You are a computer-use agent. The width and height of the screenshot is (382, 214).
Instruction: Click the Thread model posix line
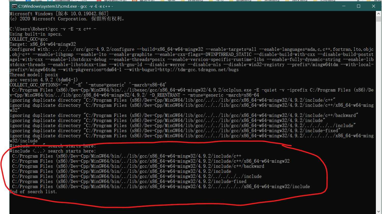[x=34, y=75]
